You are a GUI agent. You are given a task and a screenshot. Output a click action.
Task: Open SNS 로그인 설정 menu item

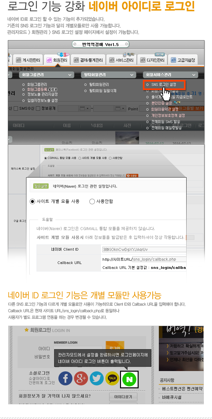[x=164, y=85]
